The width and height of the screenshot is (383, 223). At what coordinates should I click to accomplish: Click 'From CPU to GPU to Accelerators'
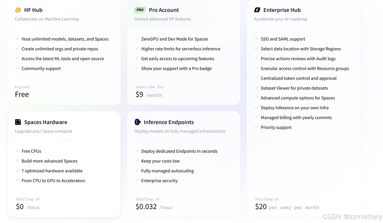[53, 181]
